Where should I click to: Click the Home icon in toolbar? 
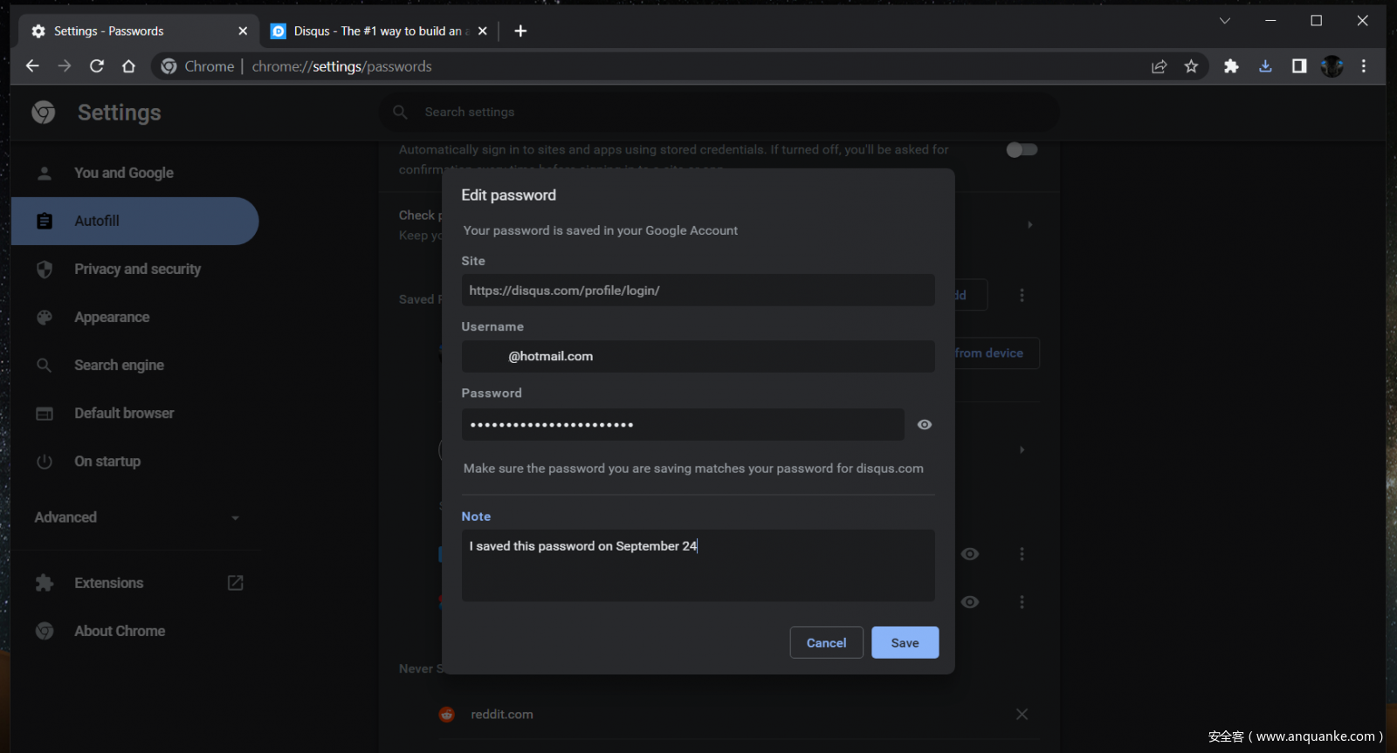128,66
